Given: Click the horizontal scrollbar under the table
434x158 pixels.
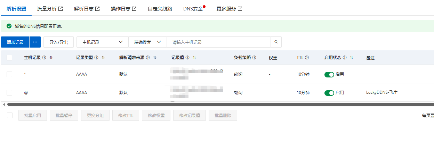Looking at the screenshot, I should (220, 104).
